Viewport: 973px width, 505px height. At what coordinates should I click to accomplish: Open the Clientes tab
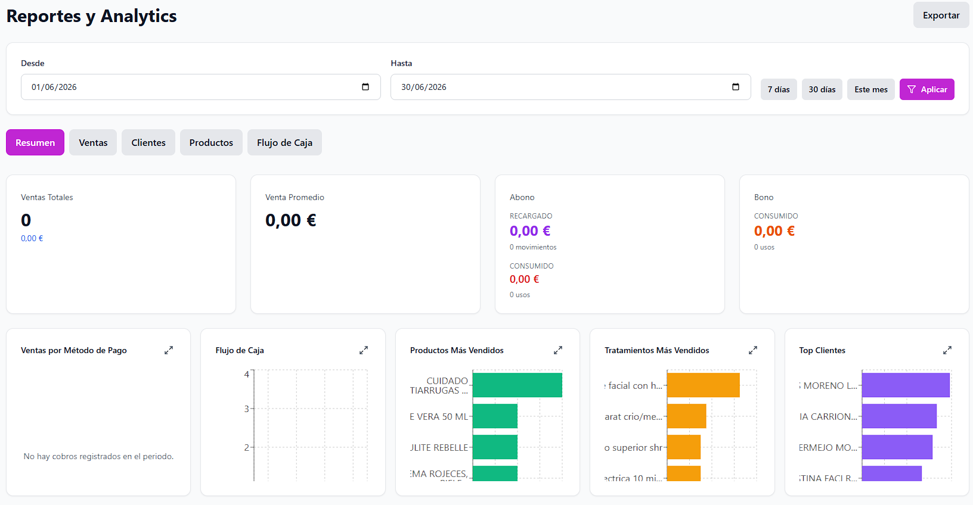148,142
